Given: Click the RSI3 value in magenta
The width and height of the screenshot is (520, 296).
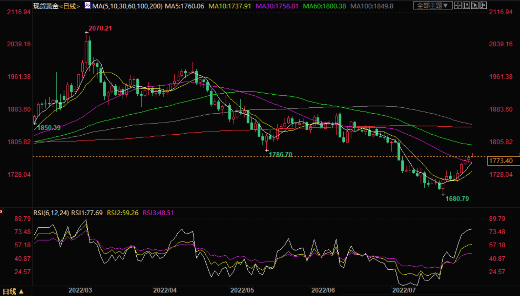Looking at the screenshot, I should [x=158, y=213].
